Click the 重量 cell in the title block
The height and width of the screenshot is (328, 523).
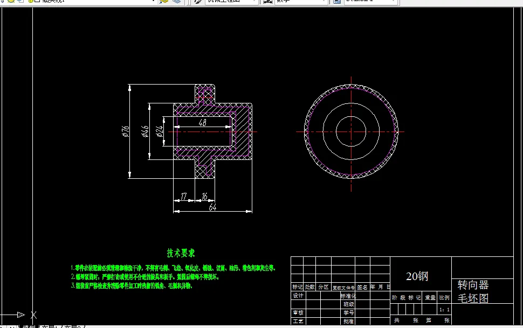(x=430, y=298)
